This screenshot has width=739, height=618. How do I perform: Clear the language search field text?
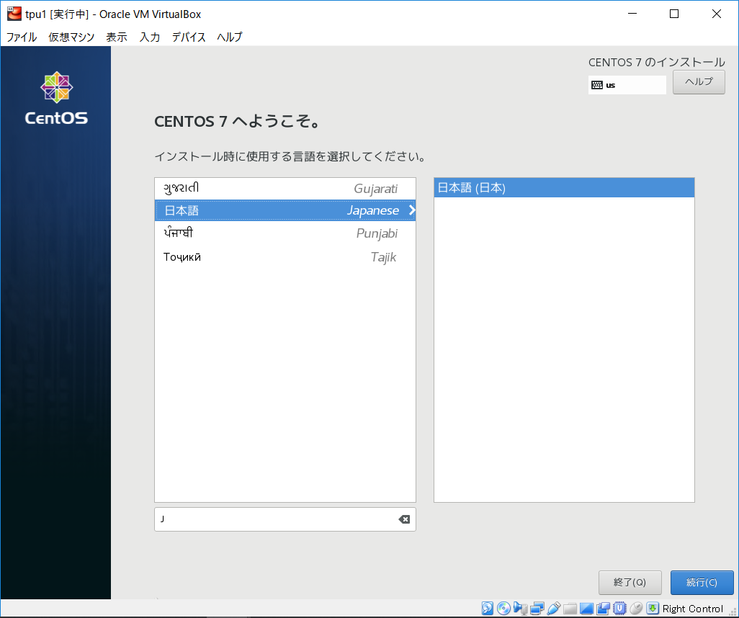[x=404, y=519]
